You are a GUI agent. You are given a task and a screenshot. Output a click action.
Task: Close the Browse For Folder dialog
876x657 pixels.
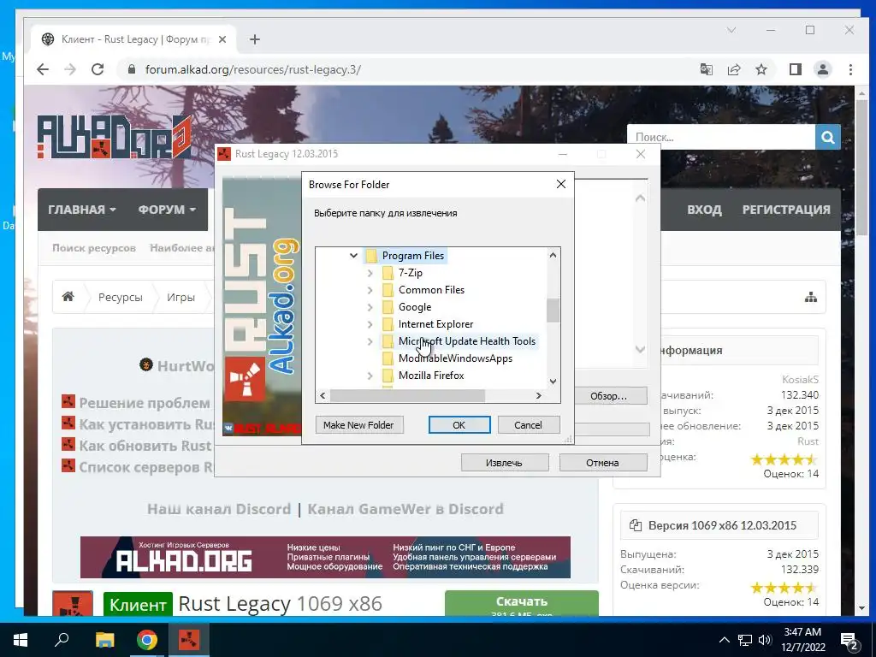click(561, 185)
